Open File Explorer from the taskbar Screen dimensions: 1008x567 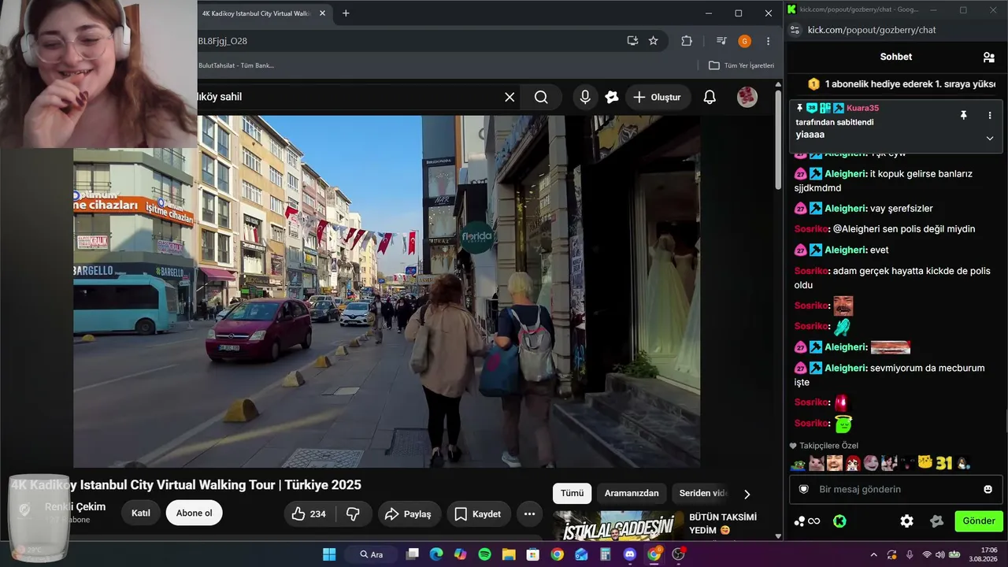tap(509, 554)
